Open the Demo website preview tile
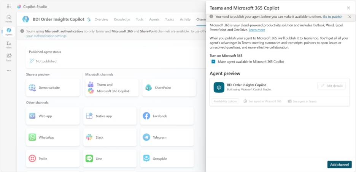This screenshot has height=172, width=356. pyautogui.click(x=53, y=88)
